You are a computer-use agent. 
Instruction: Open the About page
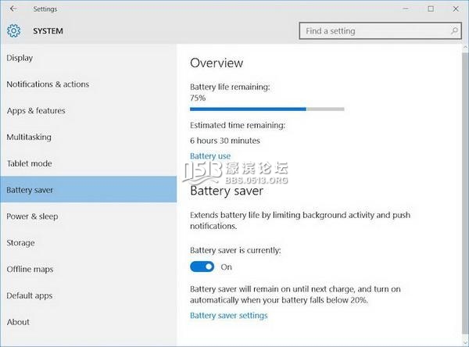tap(18, 322)
